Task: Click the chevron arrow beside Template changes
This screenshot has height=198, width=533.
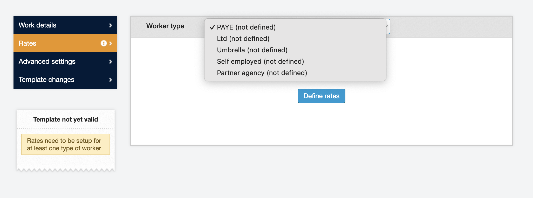Action: pyautogui.click(x=111, y=80)
